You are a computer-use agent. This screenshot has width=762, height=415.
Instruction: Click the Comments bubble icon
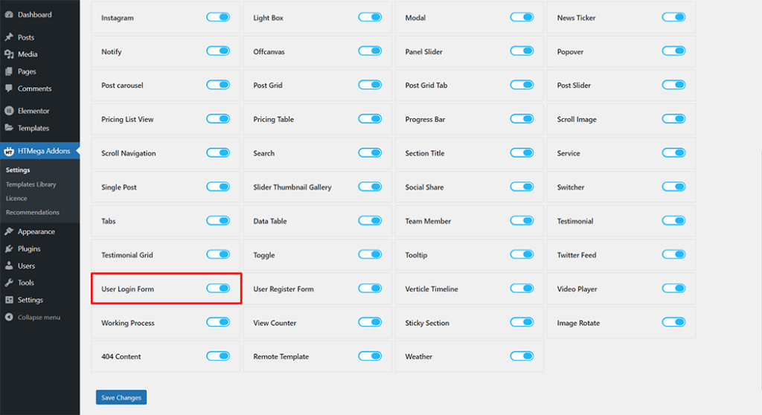pos(9,89)
